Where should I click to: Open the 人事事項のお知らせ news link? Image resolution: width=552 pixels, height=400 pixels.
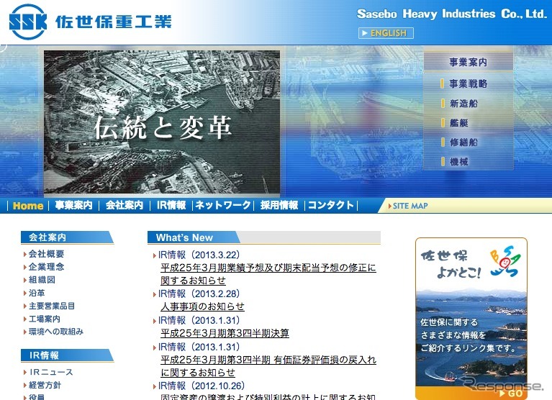tap(202, 306)
